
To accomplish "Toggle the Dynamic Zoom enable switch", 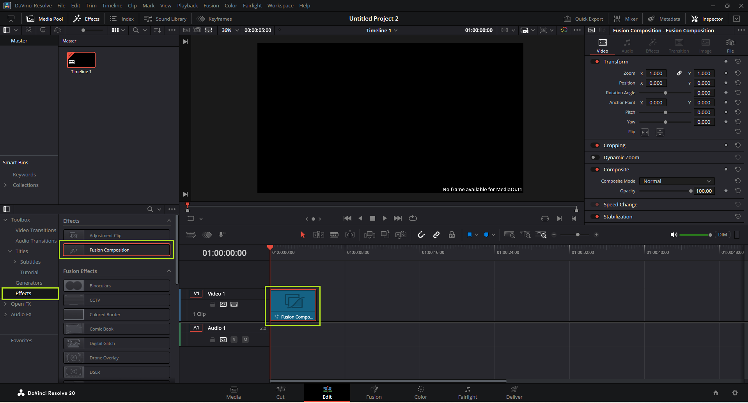I will click(595, 157).
